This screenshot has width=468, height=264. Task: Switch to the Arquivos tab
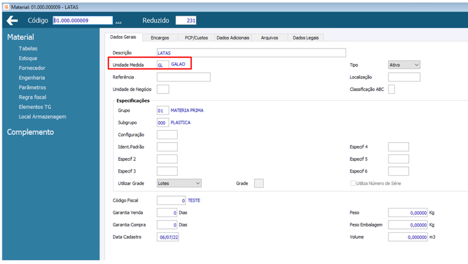[269, 37]
